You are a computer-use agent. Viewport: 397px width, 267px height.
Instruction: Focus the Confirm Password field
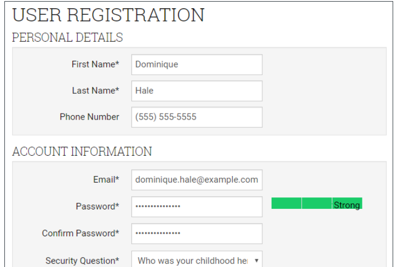[197, 234]
